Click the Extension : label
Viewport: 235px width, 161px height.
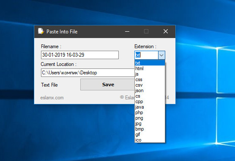[145, 46]
